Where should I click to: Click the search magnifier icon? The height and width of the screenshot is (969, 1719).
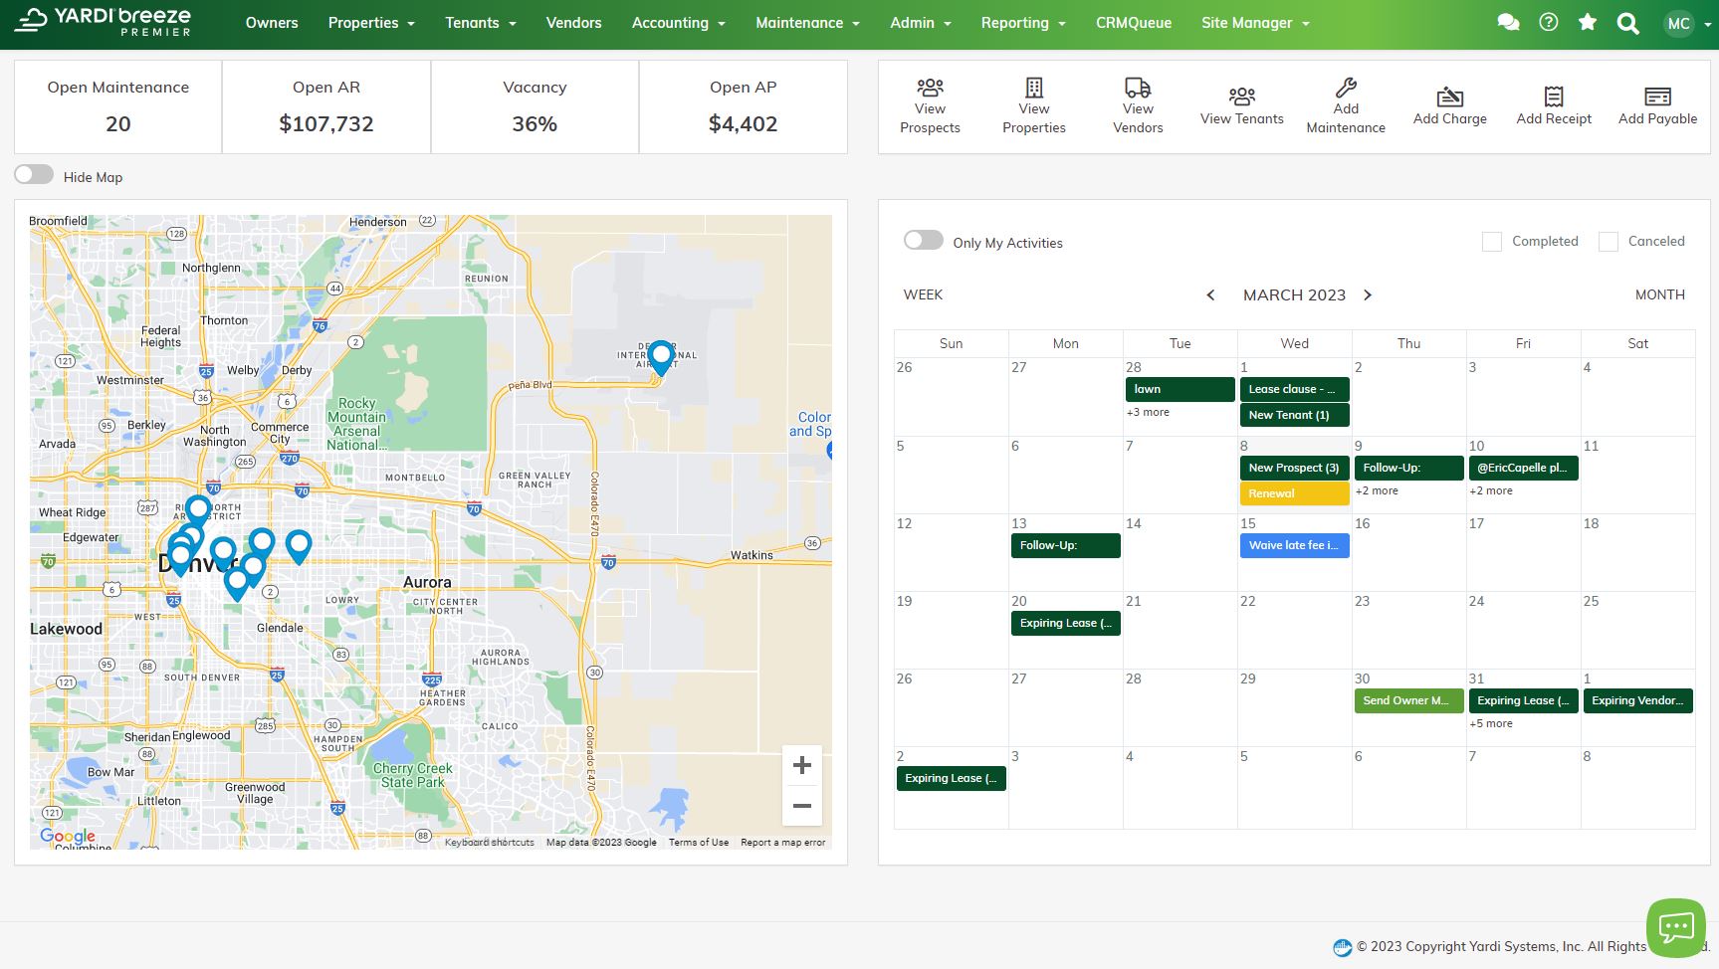1627,23
